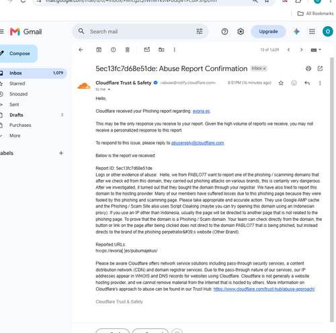Image resolution: width=336 pixels, height=333 pixels.
Task: Go back to inbox arrow
Action: coord(81,50)
